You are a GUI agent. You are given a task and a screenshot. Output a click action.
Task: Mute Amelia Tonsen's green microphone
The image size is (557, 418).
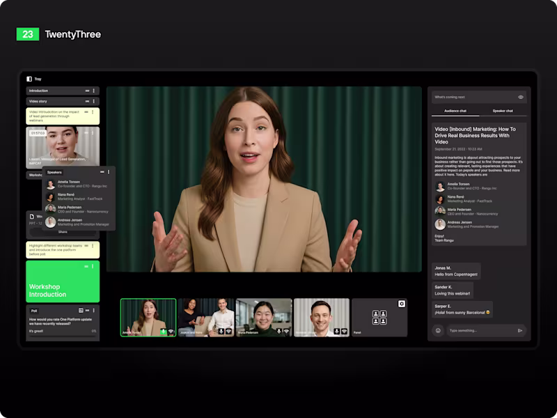164,332
